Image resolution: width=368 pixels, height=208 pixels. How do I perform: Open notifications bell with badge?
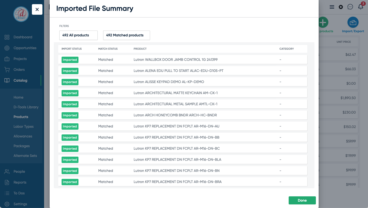tap(361, 6)
